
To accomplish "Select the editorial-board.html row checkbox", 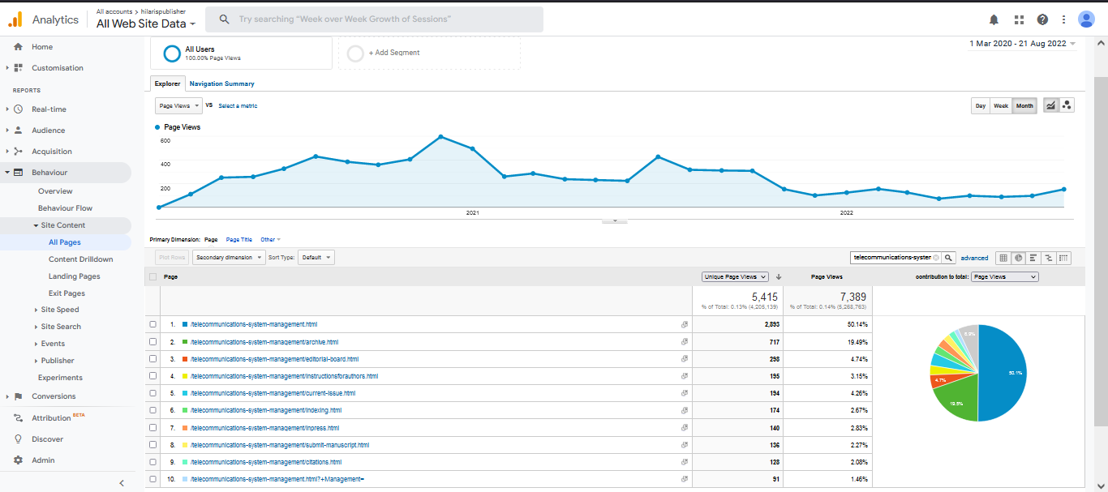I will click(x=153, y=359).
